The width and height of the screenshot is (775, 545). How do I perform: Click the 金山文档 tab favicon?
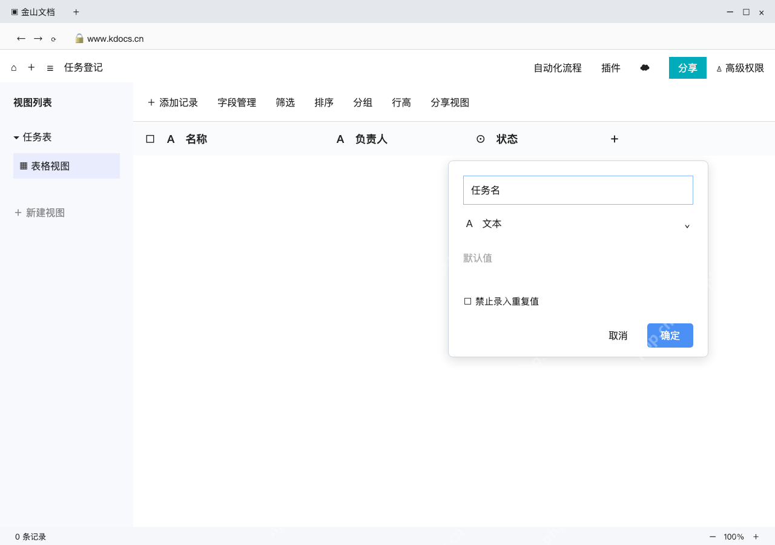click(15, 12)
